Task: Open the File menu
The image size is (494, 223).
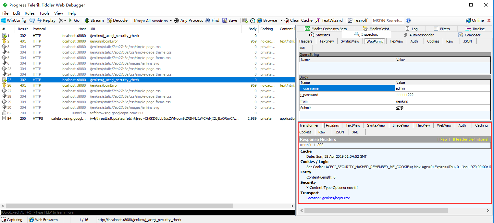Action: point(5,13)
